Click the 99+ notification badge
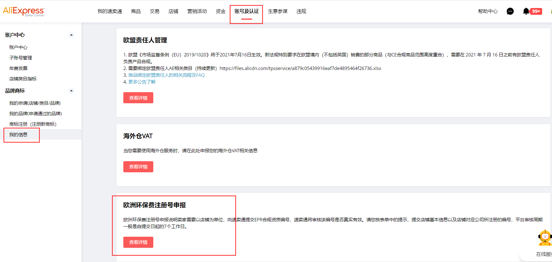 coord(536,11)
